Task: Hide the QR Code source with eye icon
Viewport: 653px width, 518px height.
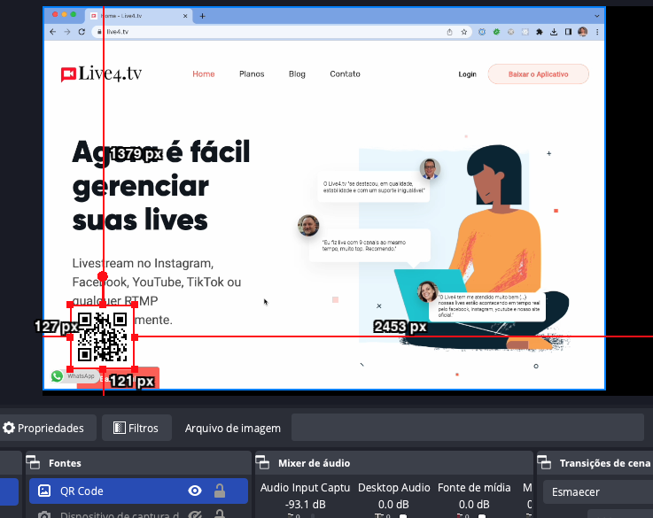Action: pos(195,491)
